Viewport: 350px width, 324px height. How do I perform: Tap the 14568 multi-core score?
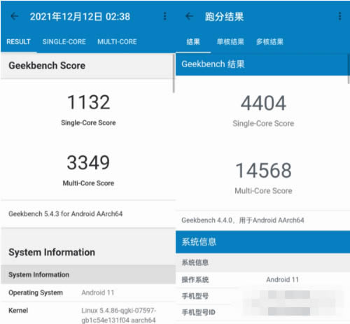[263, 170]
